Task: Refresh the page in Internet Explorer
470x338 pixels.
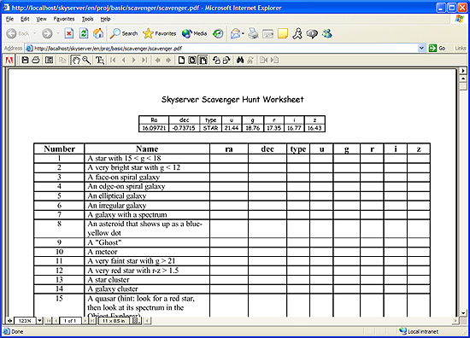Action: [84, 33]
